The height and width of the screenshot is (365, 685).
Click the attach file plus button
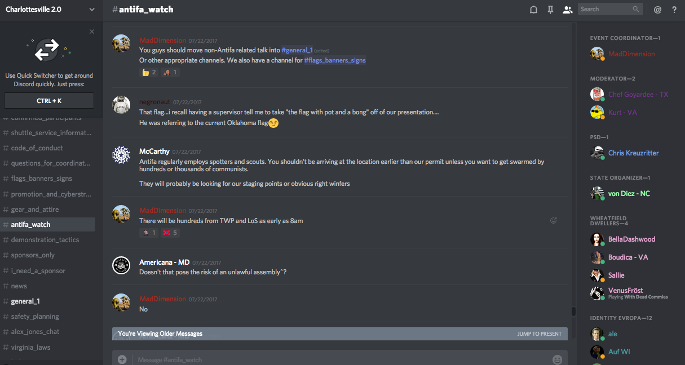click(x=122, y=359)
